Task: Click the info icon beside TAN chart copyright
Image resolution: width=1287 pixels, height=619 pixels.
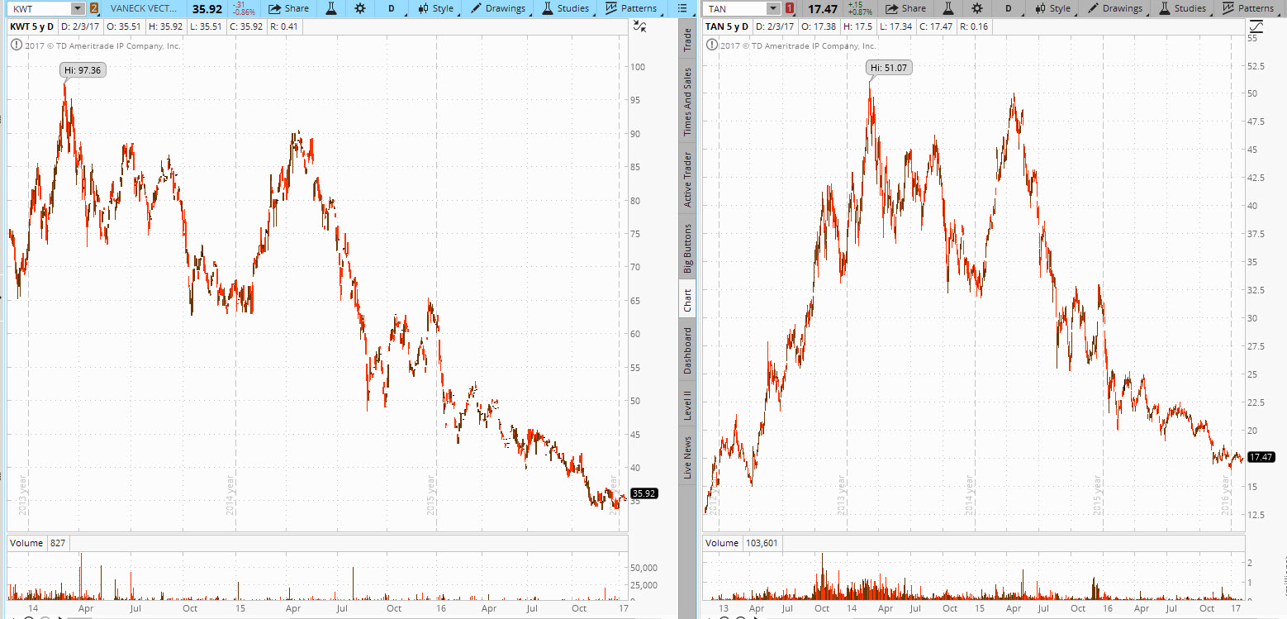Action: pyautogui.click(x=710, y=45)
